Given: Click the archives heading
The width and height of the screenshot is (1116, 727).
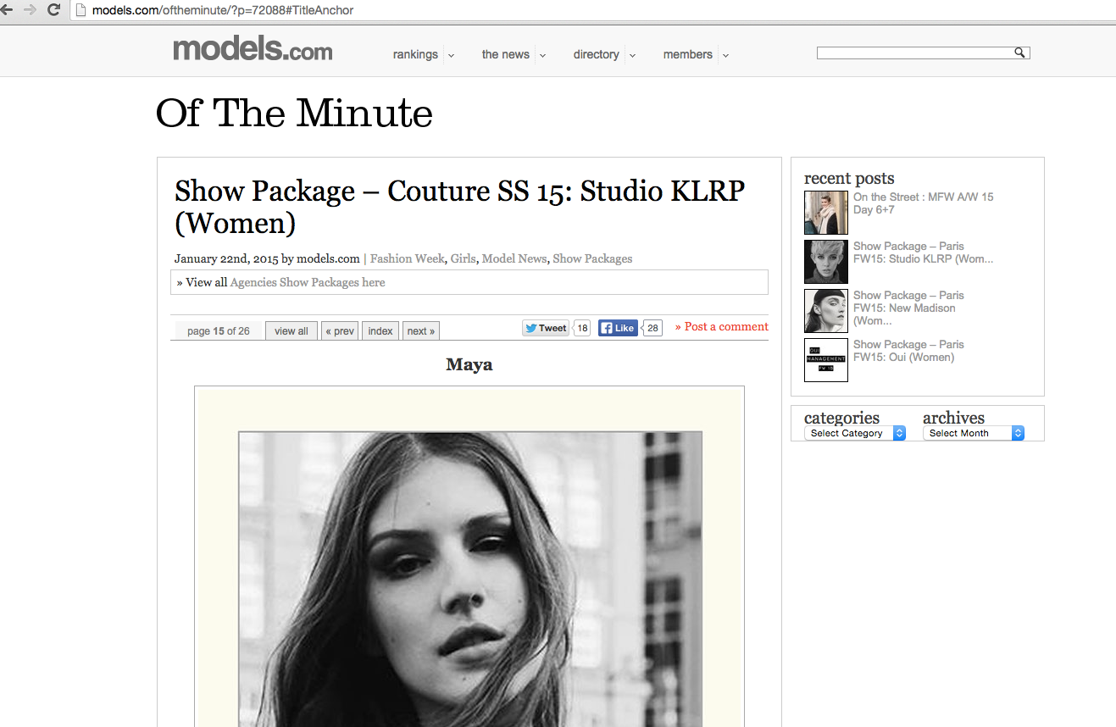Looking at the screenshot, I should pos(953,418).
